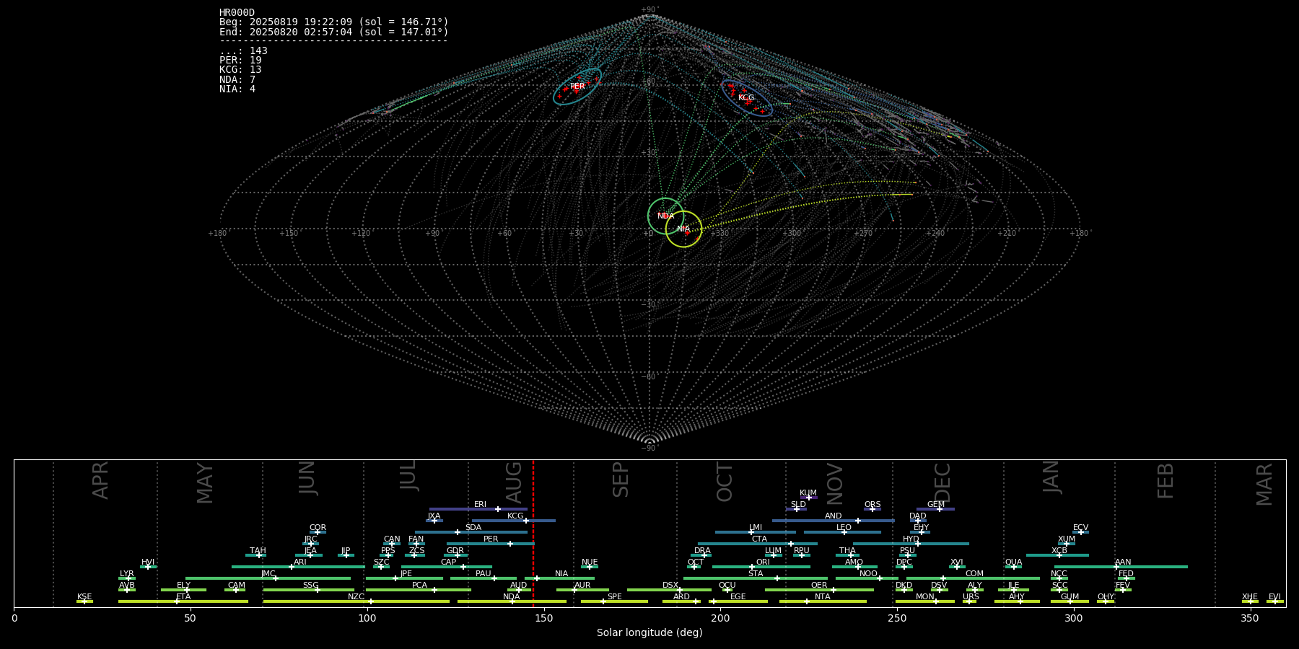
Task: Click the 150 tick on solar longitude axis
Action: [x=543, y=618]
